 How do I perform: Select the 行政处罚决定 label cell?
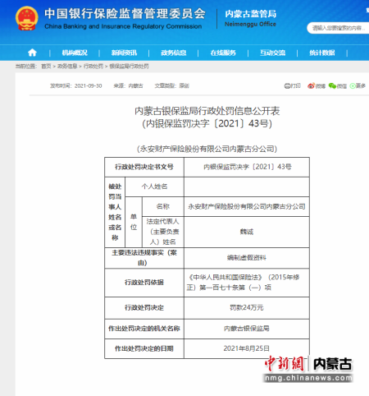point(144,308)
